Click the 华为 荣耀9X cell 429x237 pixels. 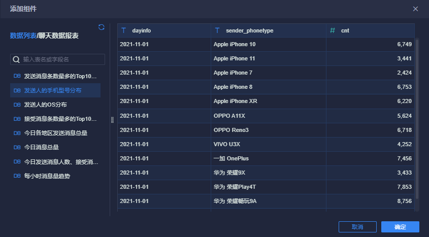click(x=269, y=173)
